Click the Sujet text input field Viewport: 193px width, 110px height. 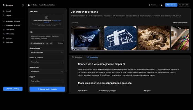coord(47,38)
